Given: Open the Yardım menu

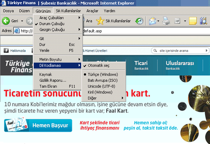Looking at the screenshot, I should 109,11.
